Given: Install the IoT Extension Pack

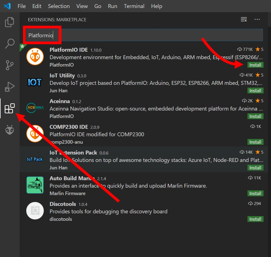Looking at the screenshot, I should click(255, 168).
